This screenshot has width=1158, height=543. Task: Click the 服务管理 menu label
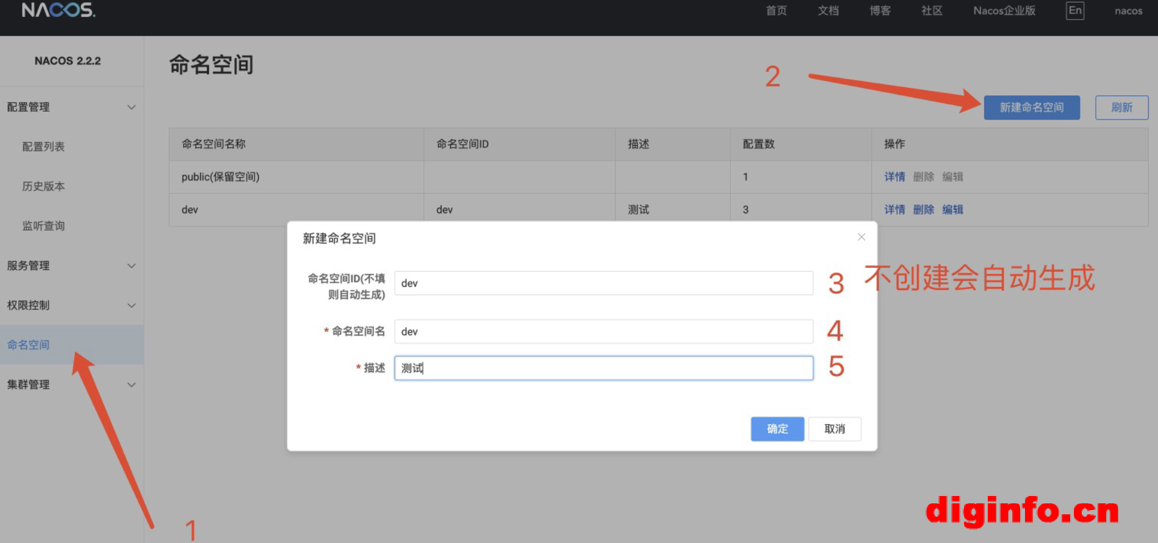tap(28, 266)
